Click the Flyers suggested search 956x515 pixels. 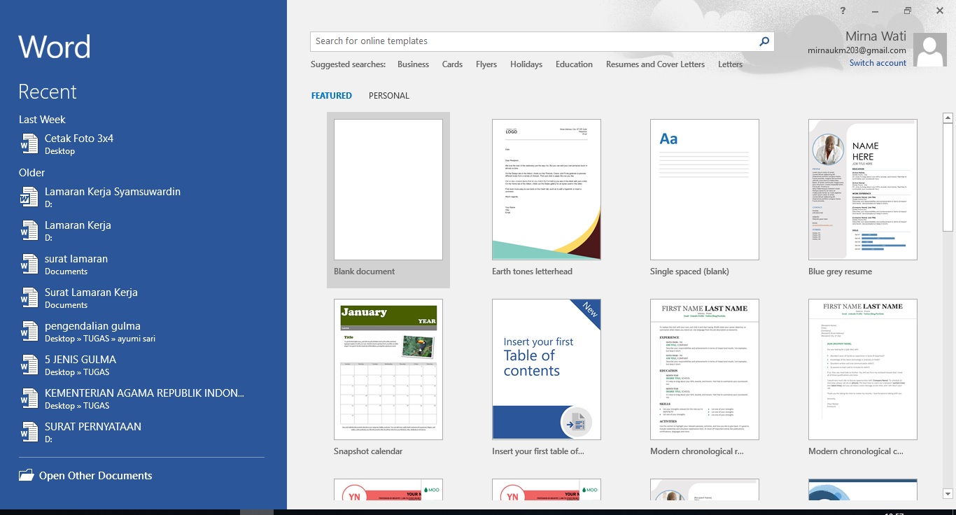coord(486,64)
